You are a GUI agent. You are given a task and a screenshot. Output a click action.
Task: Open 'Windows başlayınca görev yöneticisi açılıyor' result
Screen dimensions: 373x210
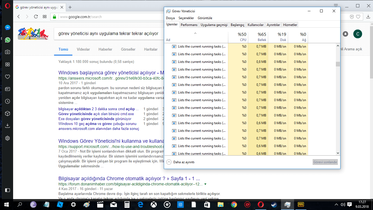click(x=111, y=73)
